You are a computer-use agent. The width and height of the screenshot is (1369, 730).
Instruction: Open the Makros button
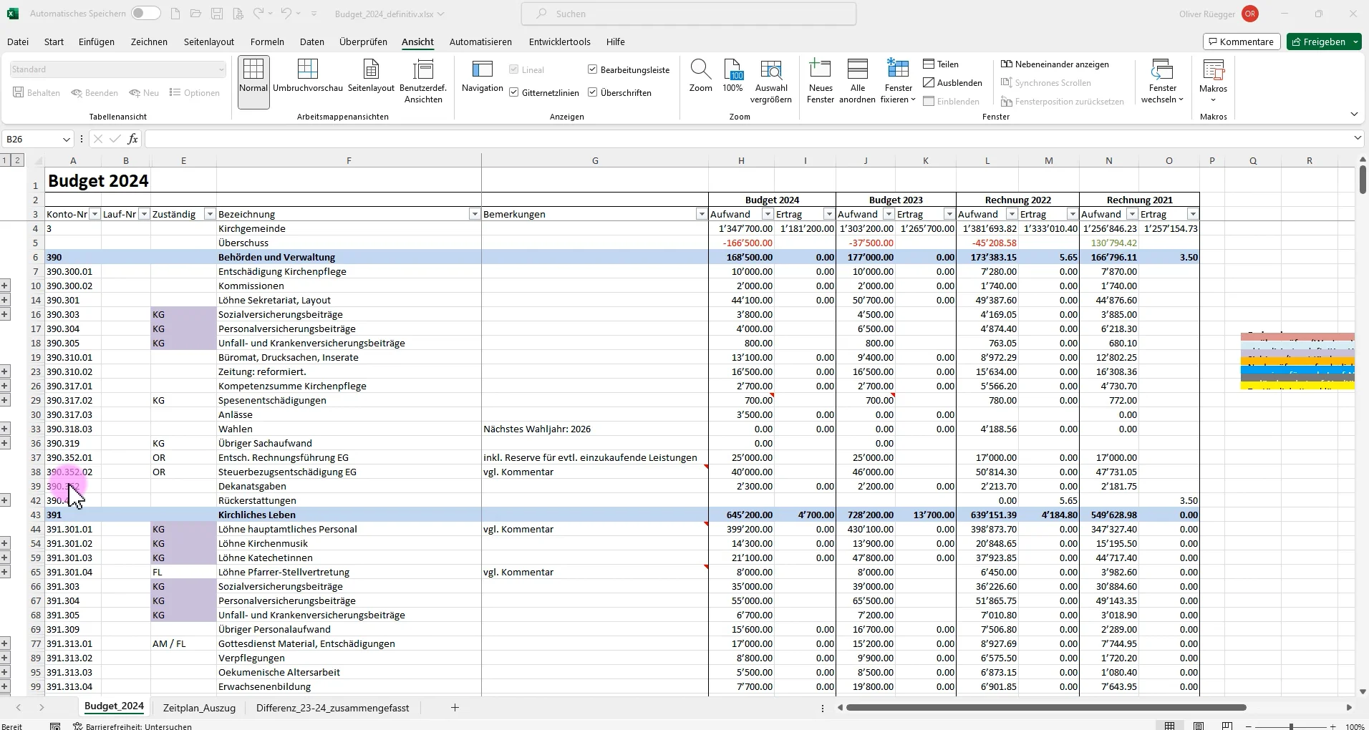[x=1213, y=82]
